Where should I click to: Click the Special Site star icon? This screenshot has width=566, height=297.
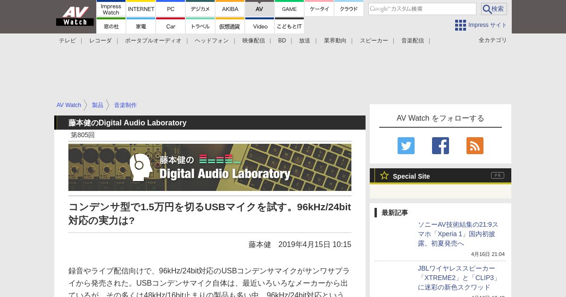(384, 175)
